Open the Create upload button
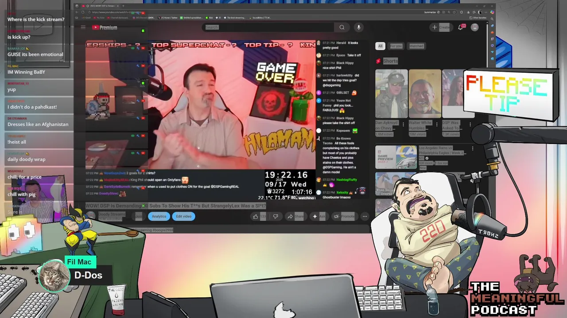 441,27
